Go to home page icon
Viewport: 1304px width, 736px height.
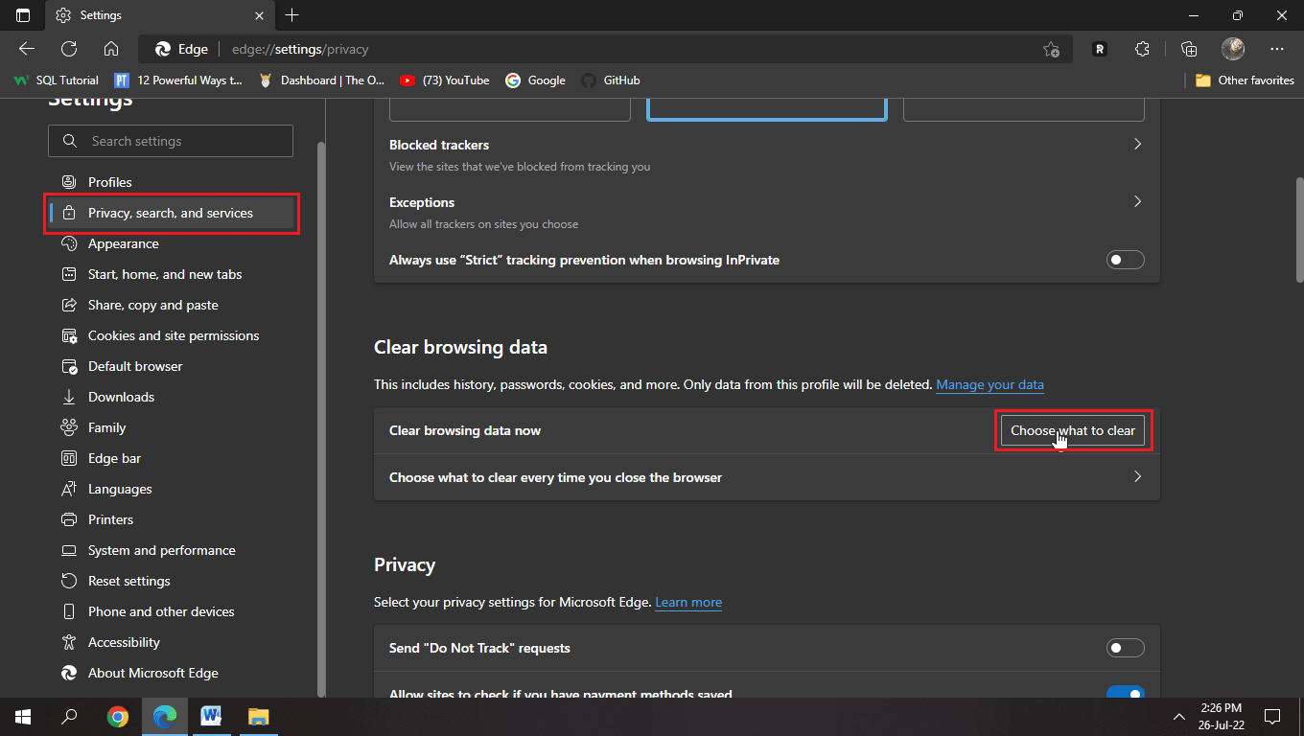tap(111, 49)
